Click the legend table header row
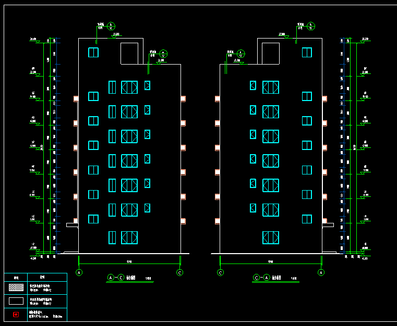This screenshot has width=397, height=326. 35,277
